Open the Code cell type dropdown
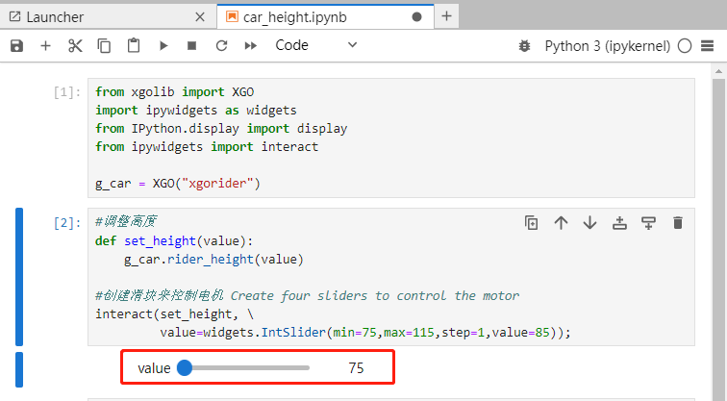Viewport: 727px width, 401px height. (x=316, y=45)
